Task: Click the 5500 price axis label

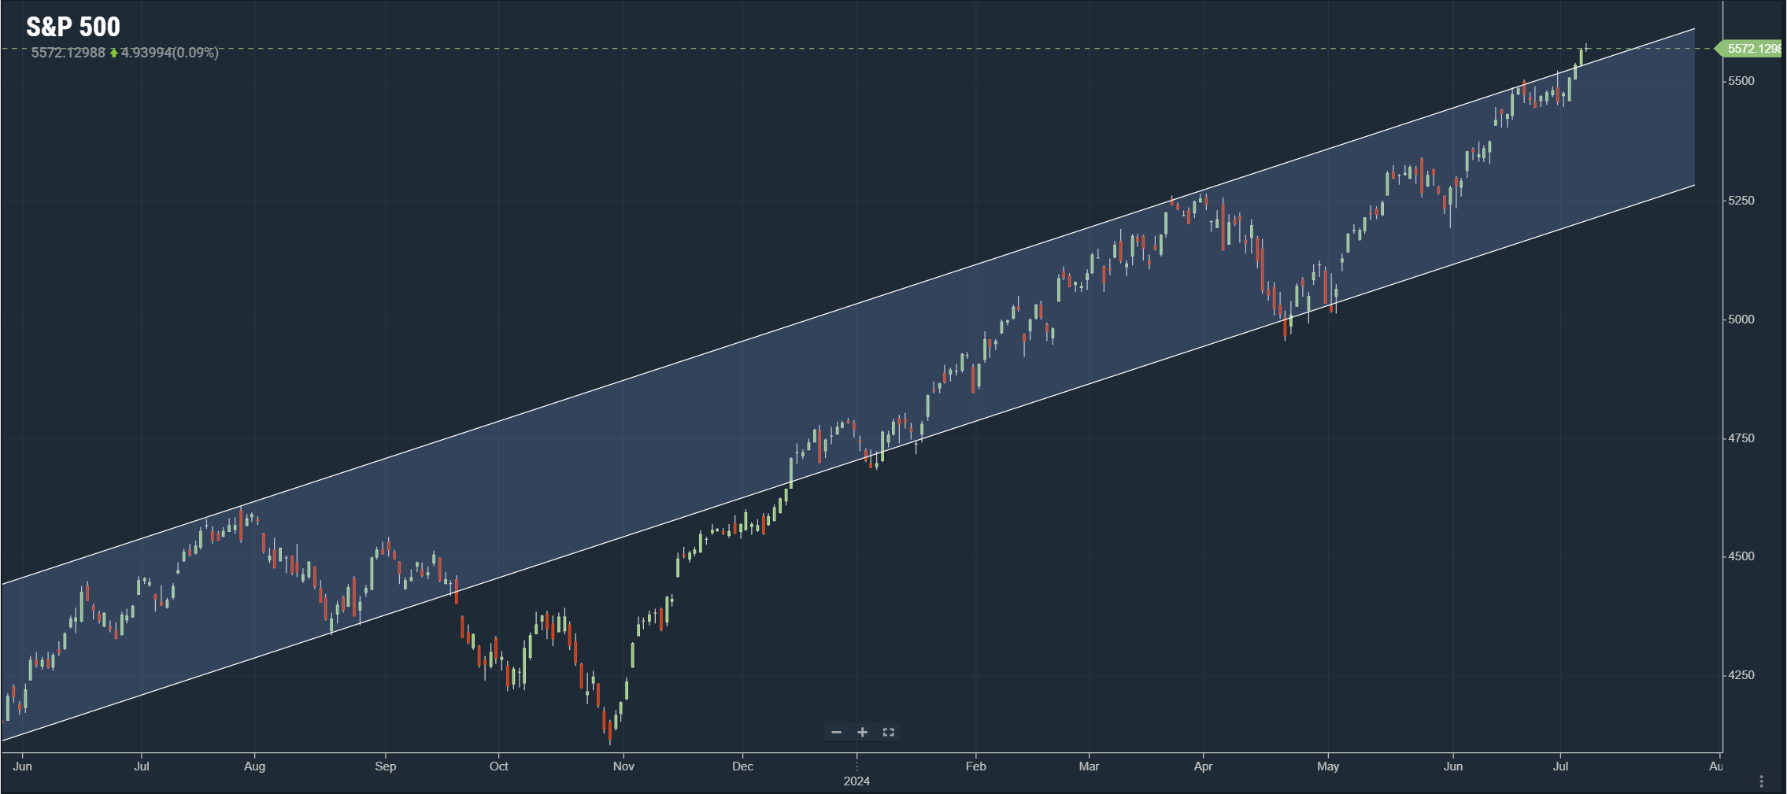Action: (1741, 81)
